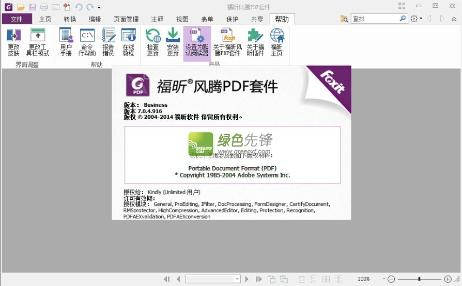Click the next search result arrow
The width and height of the screenshot is (462, 286).
442,19
